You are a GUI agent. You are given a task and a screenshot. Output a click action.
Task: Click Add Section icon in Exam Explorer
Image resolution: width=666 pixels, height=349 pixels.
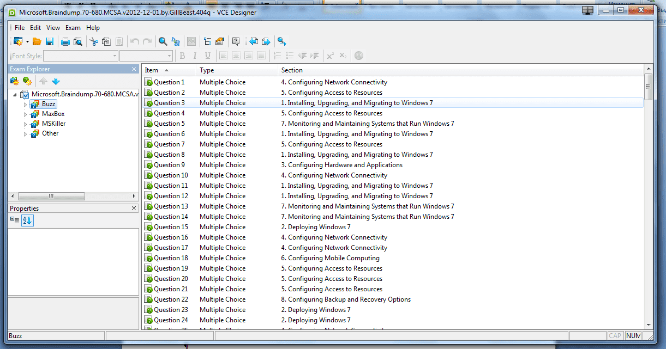(x=15, y=81)
